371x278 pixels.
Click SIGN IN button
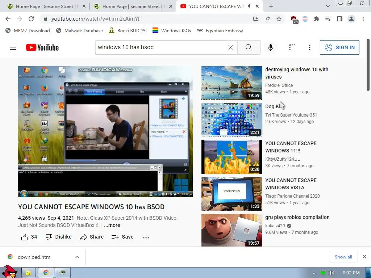point(339,47)
